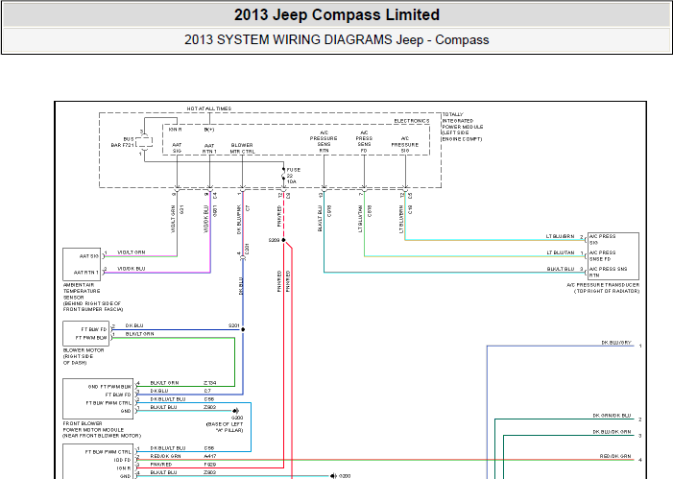Click the '(BASE OF LEFT "A" PILLAR)' note
Viewport: 673px width, 479px height.
(225, 427)
